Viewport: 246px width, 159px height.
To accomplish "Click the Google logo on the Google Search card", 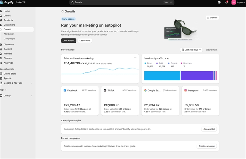I will point(145,90).
